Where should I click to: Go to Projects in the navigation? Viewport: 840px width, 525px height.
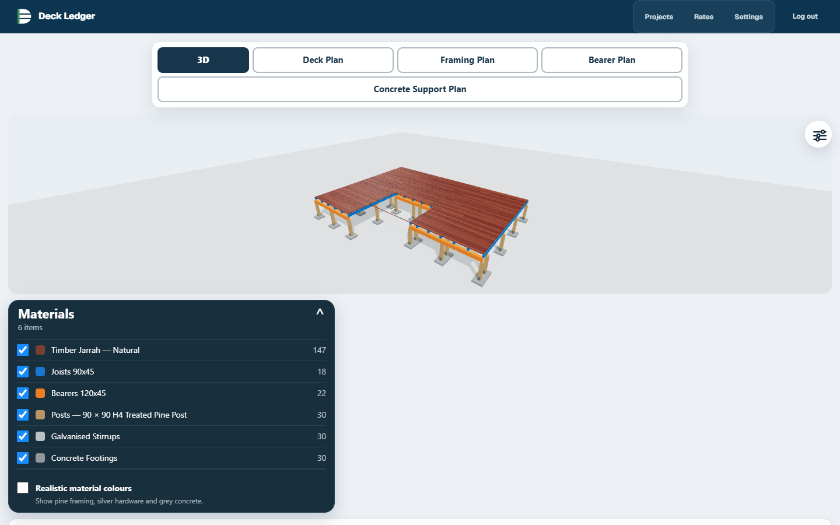(x=659, y=17)
